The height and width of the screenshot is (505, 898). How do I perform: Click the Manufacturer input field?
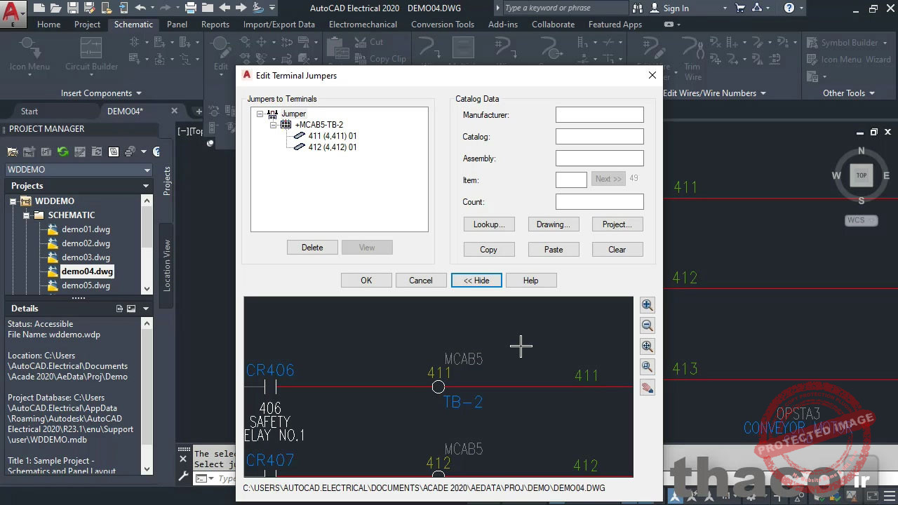[599, 115]
